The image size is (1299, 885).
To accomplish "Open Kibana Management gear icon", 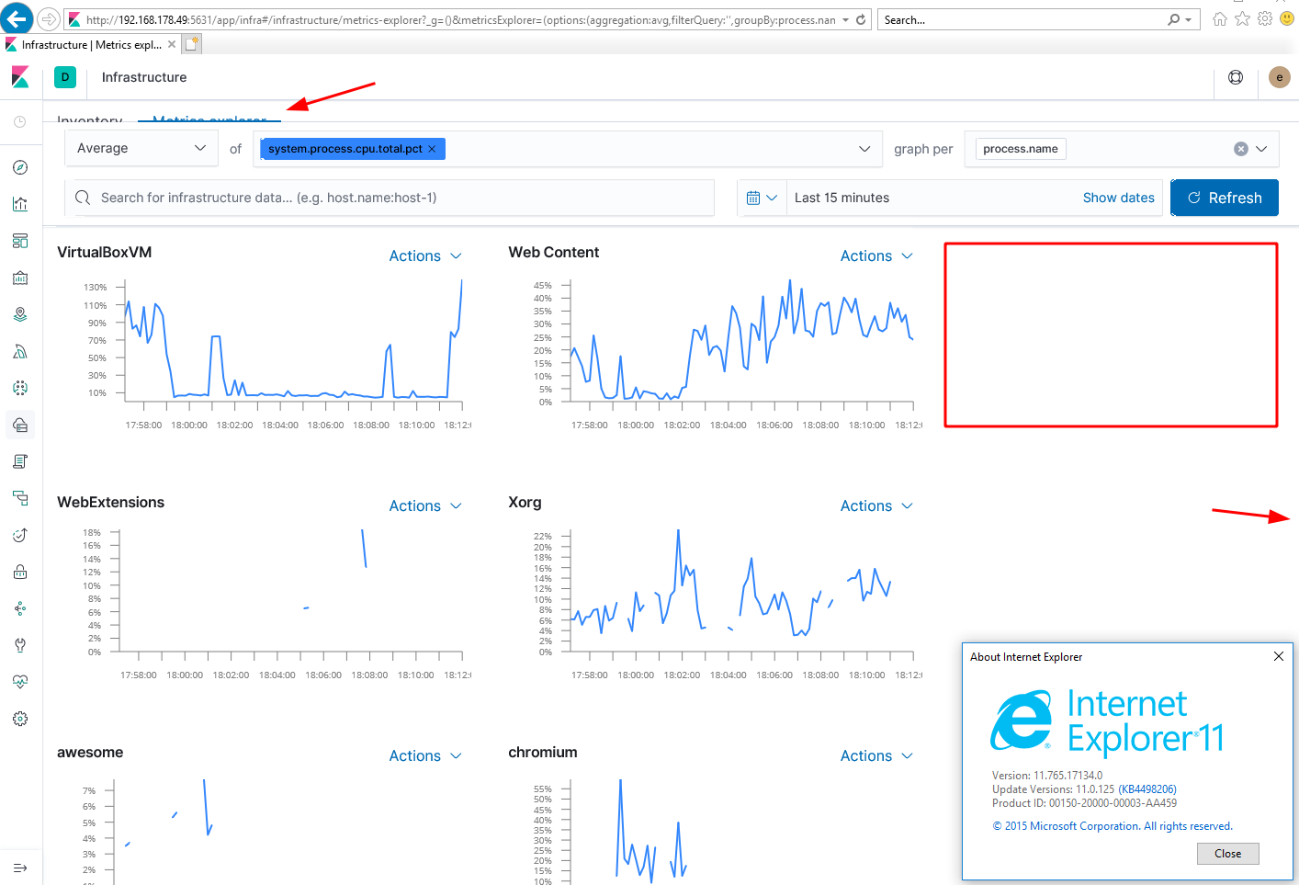I will click(20, 719).
